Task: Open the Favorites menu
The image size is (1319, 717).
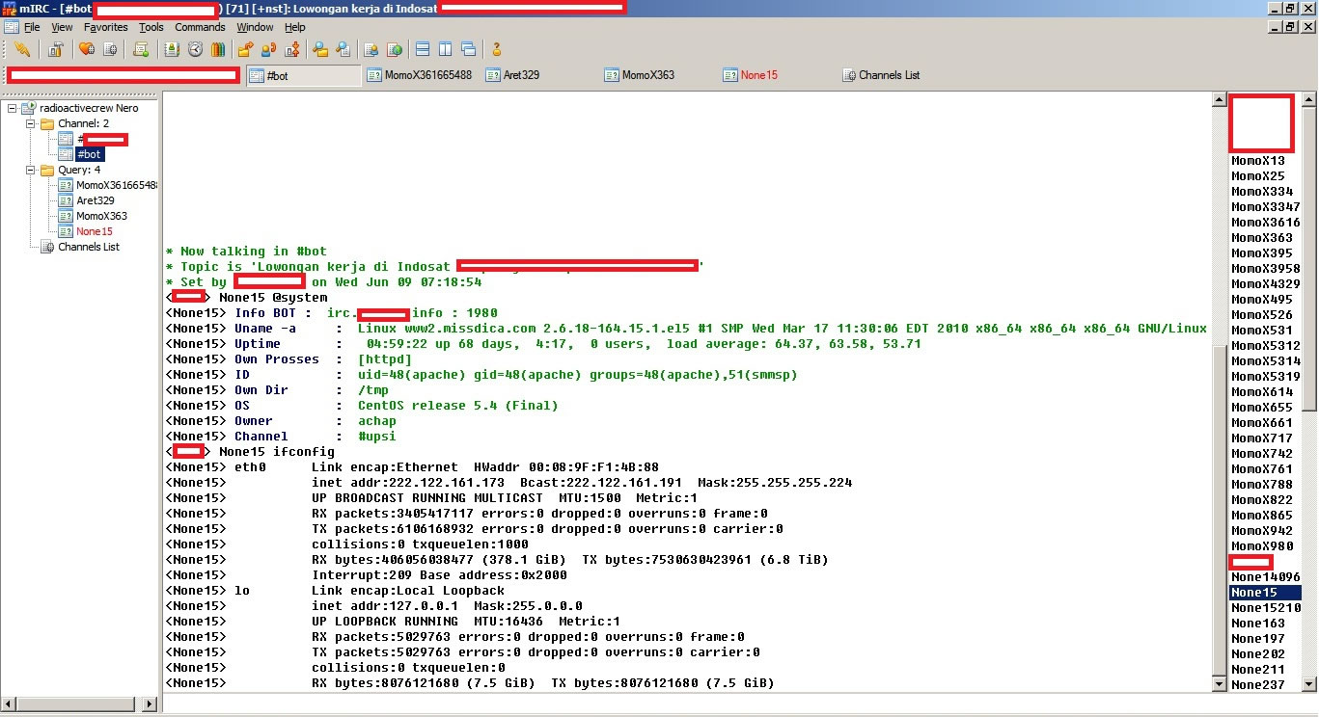Action: [x=105, y=27]
